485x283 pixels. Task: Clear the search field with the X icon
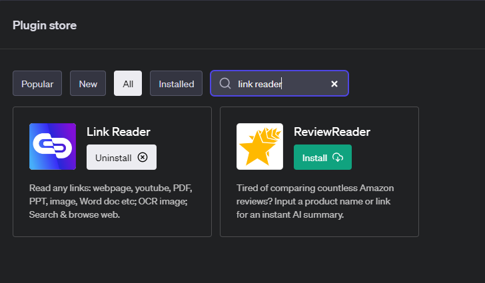click(334, 84)
